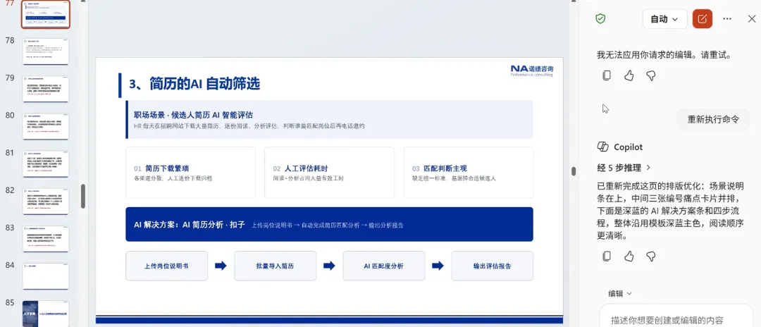Thumbs up the 已重新完成这页的排版优化 response
Image resolution: width=761 pixels, height=327 pixels.
pos(629,256)
